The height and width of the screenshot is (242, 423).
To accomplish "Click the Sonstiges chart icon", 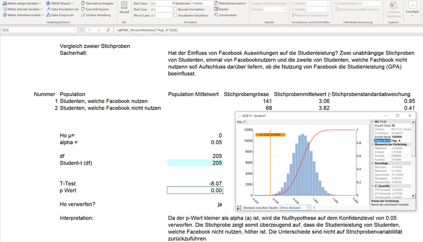I will [x=412, y=5].
